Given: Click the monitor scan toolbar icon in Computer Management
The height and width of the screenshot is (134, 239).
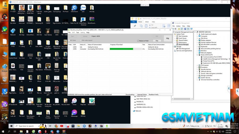Looking at the screenshot, I should [x=191, y=29].
